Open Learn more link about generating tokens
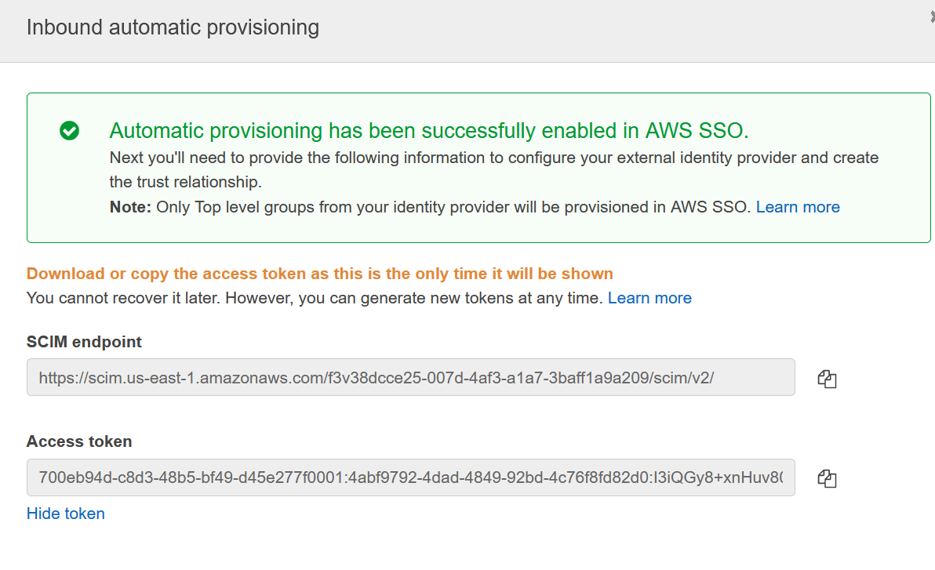 click(649, 298)
